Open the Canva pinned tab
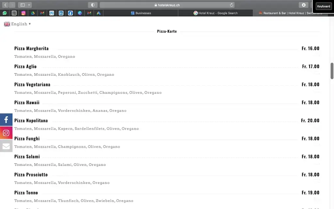The width and height of the screenshot is (334, 209). click(80, 13)
